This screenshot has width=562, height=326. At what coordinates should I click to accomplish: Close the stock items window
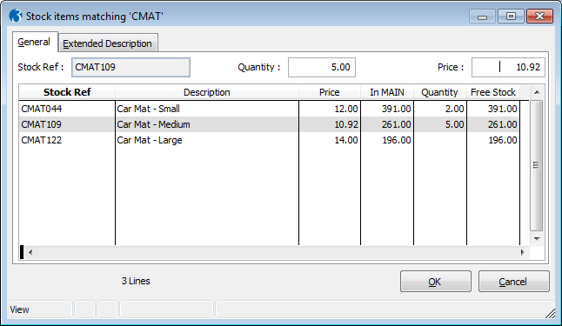pyautogui.click(x=539, y=17)
